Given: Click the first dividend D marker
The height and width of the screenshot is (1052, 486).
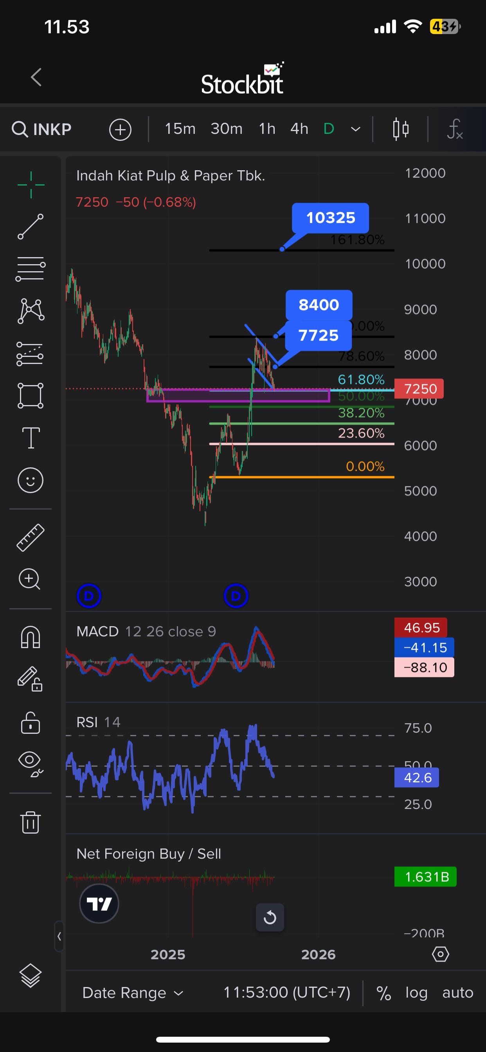Looking at the screenshot, I should (x=88, y=596).
